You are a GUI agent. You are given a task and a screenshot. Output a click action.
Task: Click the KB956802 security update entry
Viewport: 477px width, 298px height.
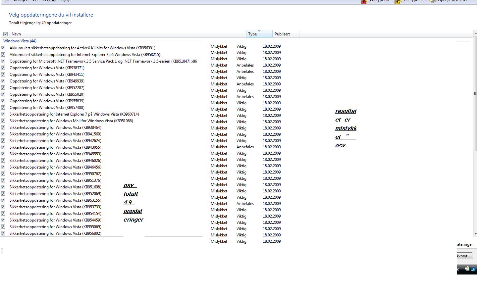pos(55,233)
